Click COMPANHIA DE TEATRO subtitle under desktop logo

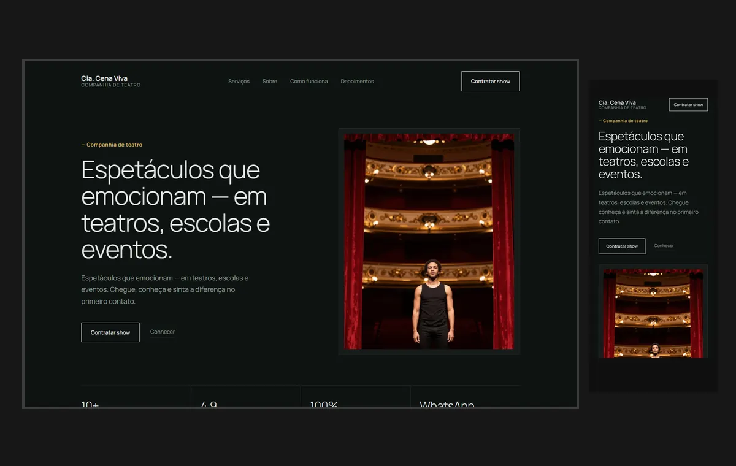[111, 85]
